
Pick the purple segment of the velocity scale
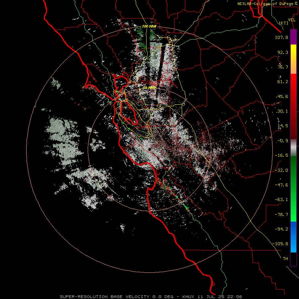293,37
